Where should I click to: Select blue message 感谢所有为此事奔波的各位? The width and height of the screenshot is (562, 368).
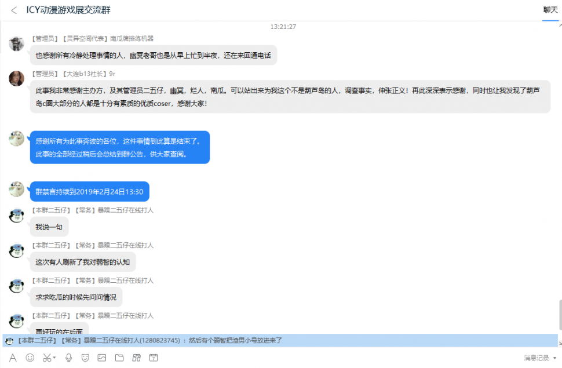pyautogui.click(x=120, y=147)
